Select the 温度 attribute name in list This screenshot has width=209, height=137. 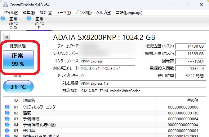tap(27, 113)
